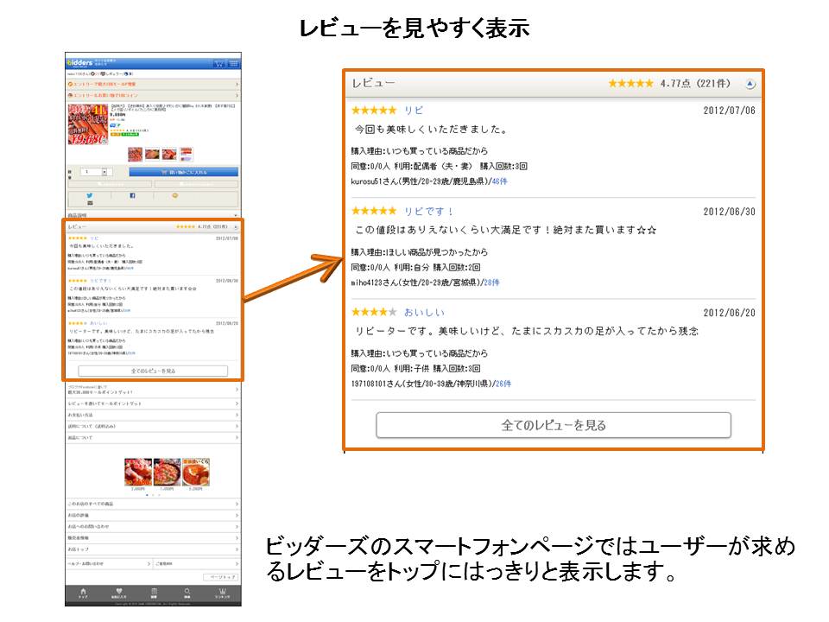Tap the heart favorites icon in bottom navigation
The height and width of the screenshot is (622, 829).
click(118, 592)
